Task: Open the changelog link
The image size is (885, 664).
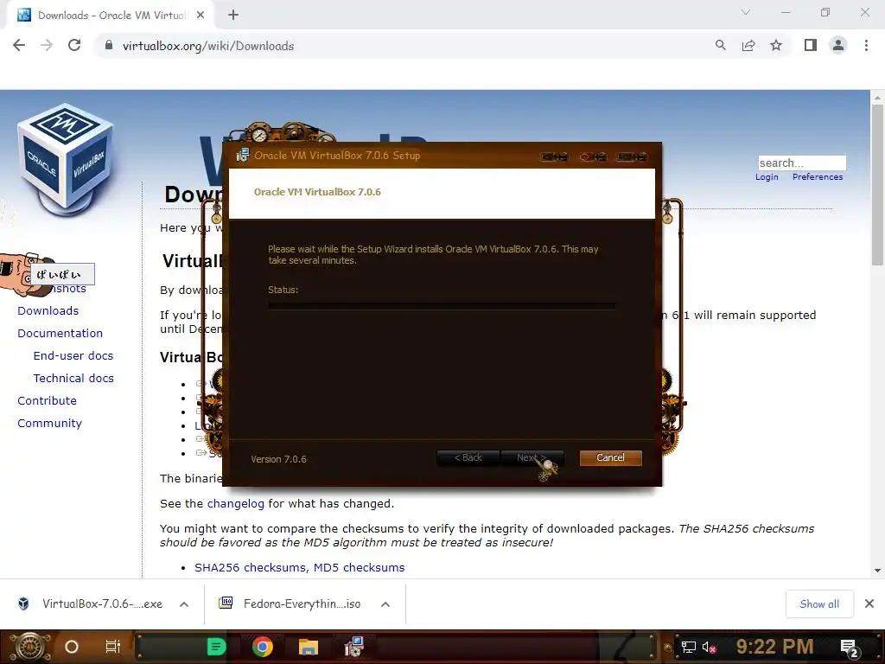Action: (x=235, y=504)
